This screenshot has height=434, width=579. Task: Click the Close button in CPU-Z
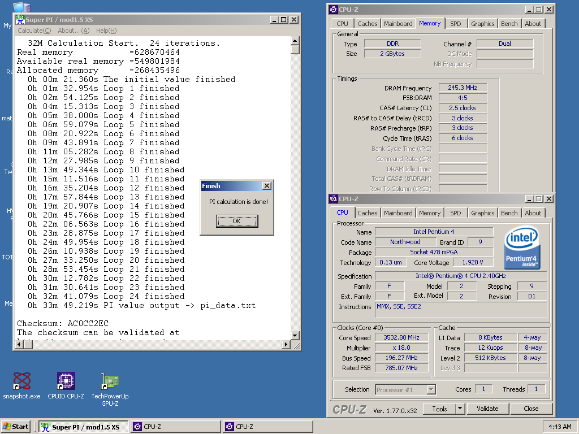[531, 409]
